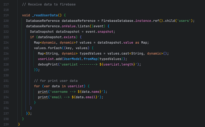Click the 'users' string literal

coord(184,21)
